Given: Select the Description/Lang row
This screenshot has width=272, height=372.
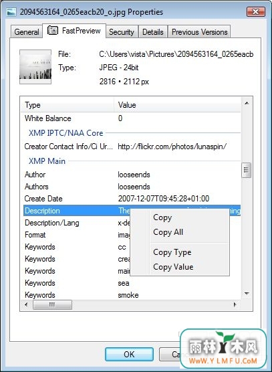Looking at the screenshot, I should [77, 223].
